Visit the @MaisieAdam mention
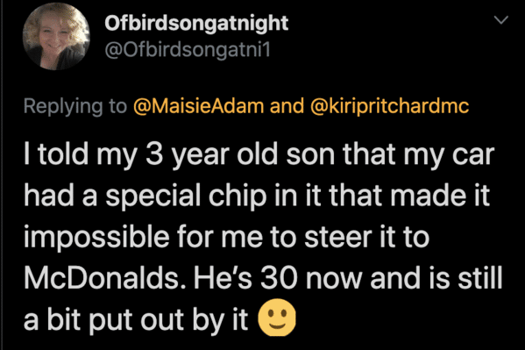 click(199, 105)
